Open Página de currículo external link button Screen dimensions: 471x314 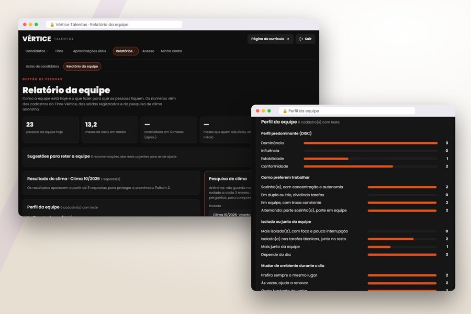pyautogui.click(x=270, y=39)
